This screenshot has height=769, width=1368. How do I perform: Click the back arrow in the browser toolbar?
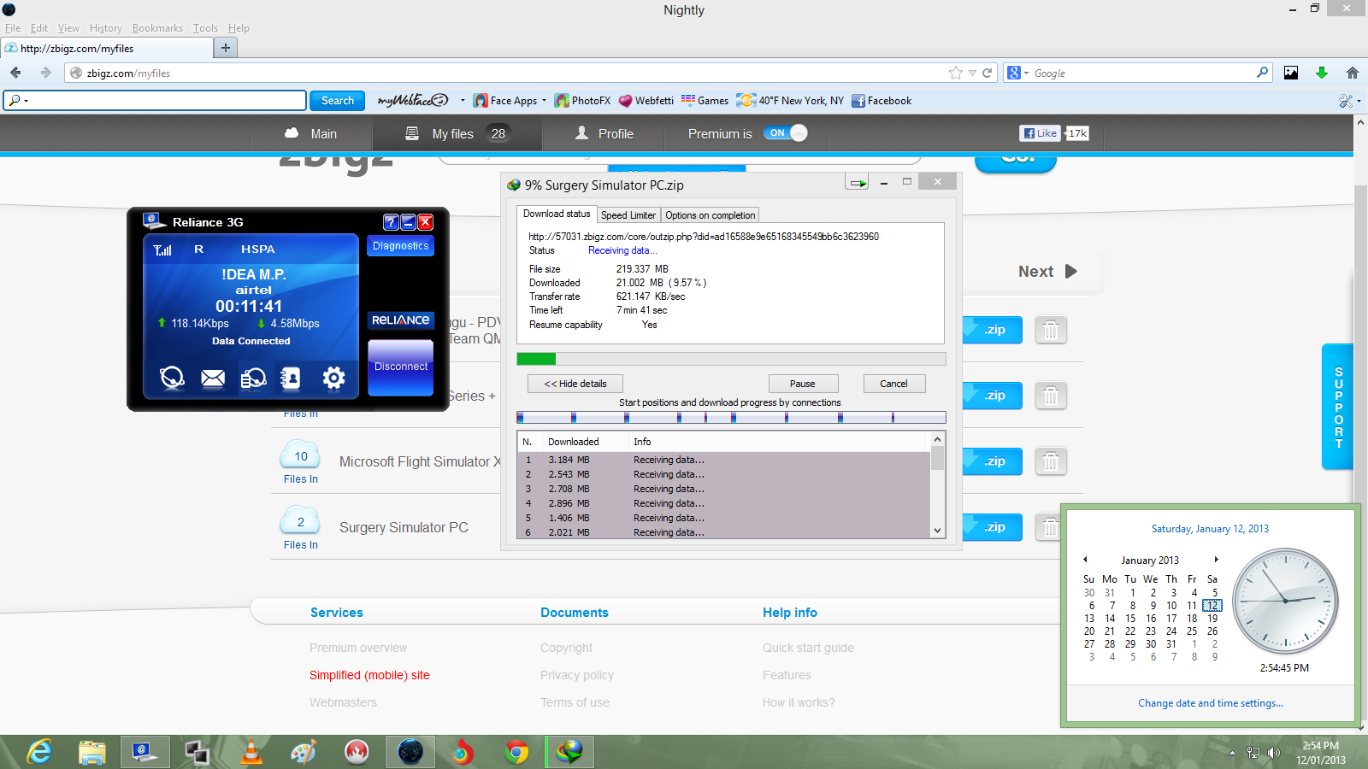15,73
